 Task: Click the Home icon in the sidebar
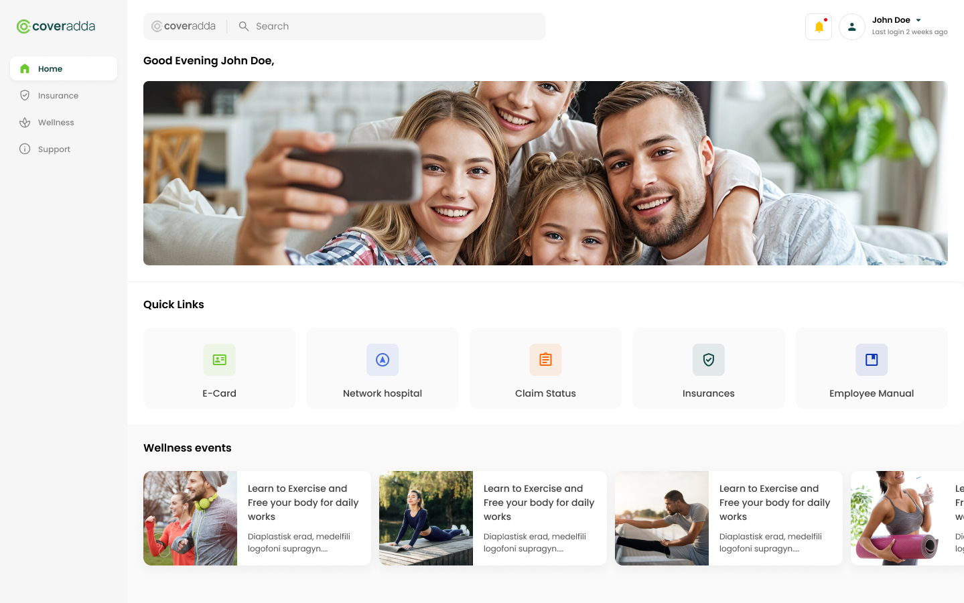coord(25,68)
